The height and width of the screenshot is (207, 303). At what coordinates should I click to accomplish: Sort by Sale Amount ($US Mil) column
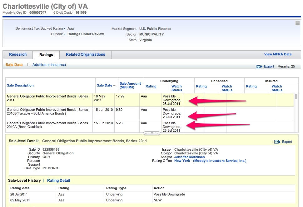(x=130, y=85)
